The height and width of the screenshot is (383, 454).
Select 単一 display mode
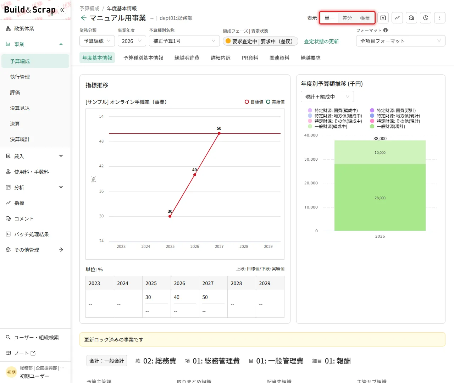coord(330,18)
